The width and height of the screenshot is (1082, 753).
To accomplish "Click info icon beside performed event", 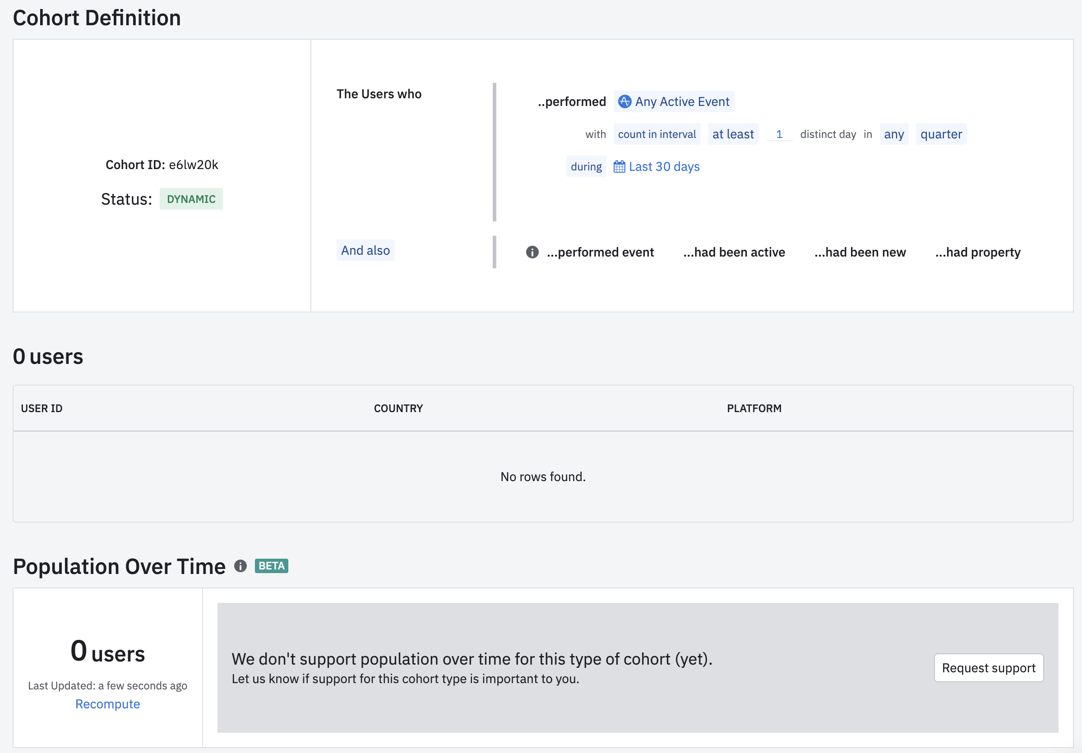I will [x=532, y=253].
